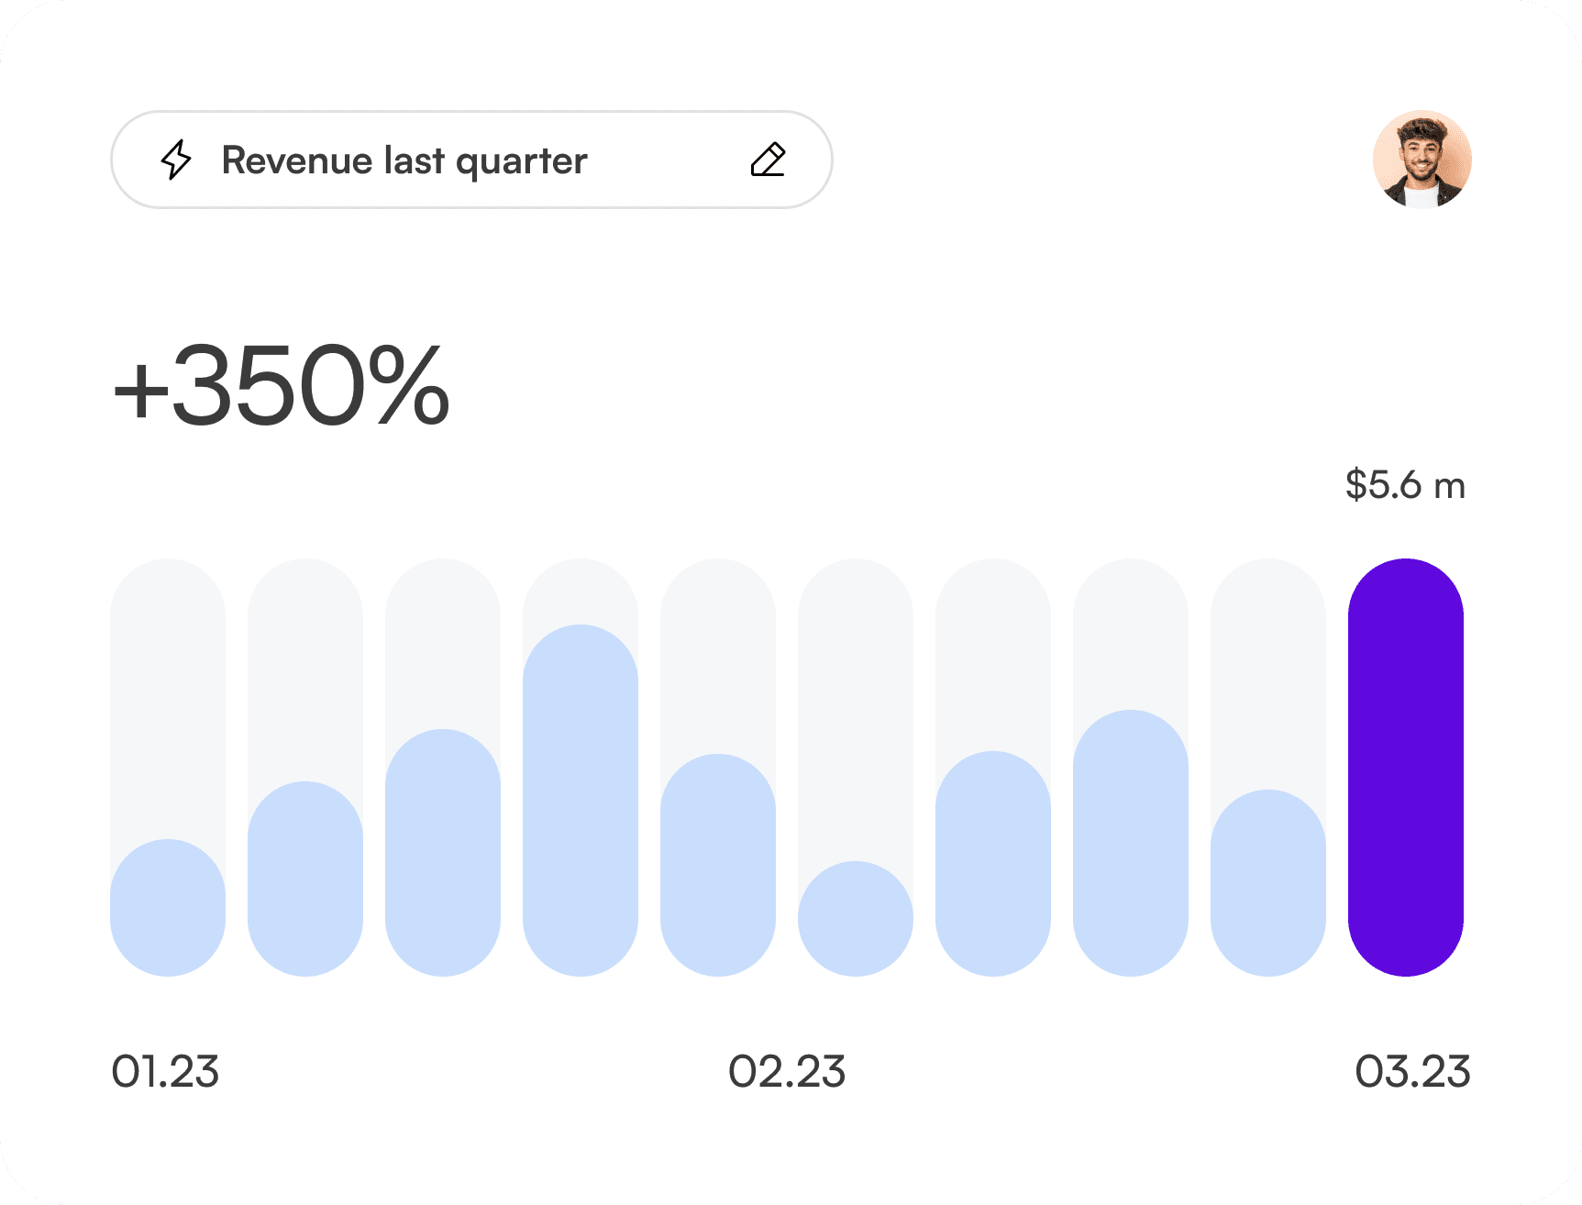This screenshot has width=1582, height=1205.
Task: Select the second light blue bar
Action: pos(305,880)
